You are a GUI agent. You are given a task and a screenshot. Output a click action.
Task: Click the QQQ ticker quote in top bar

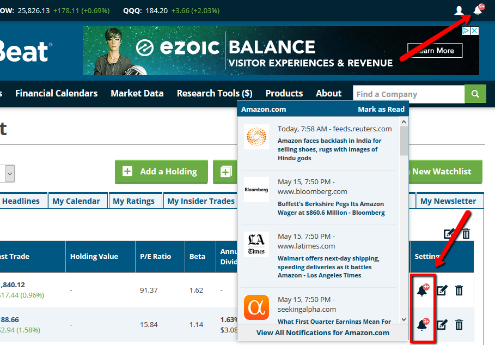pyautogui.click(x=172, y=10)
